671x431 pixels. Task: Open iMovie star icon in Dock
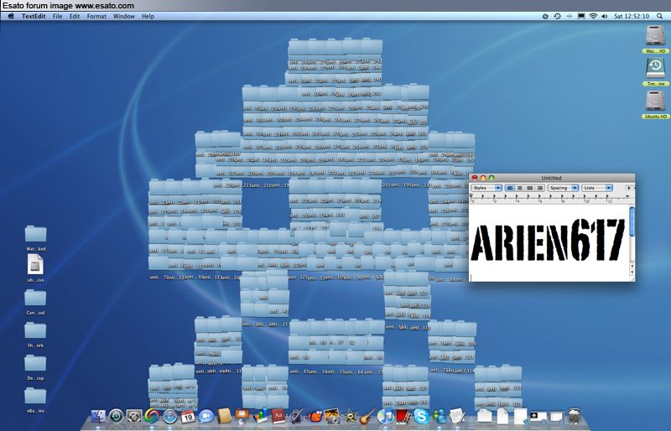[350, 416]
